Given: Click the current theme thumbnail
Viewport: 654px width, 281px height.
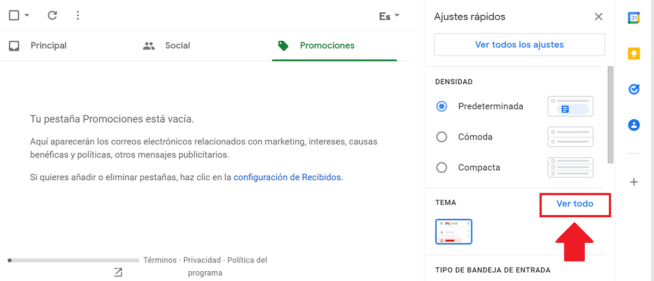Looking at the screenshot, I should tap(454, 231).
